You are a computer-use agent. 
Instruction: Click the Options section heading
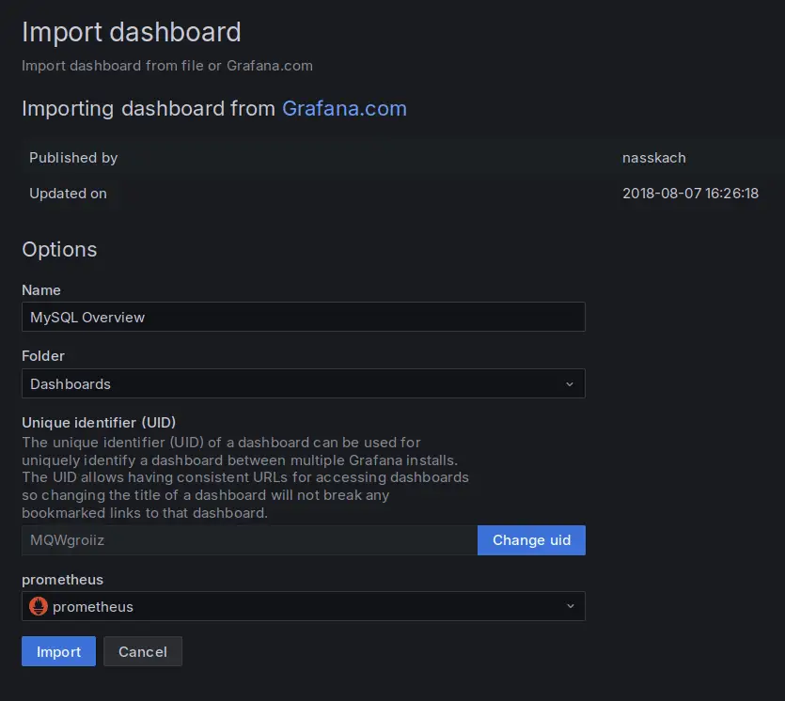[59, 249]
